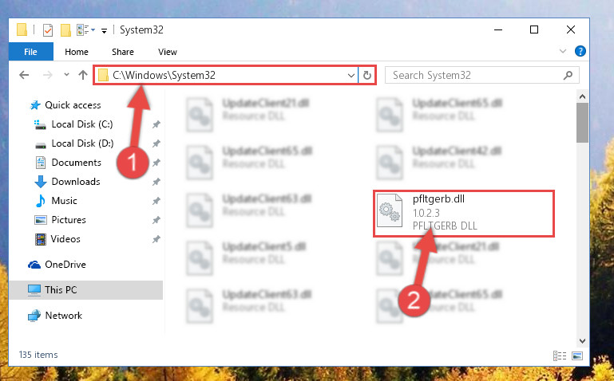
Task: Click the Properties checkmark icon in title bar
Action: pos(48,29)
